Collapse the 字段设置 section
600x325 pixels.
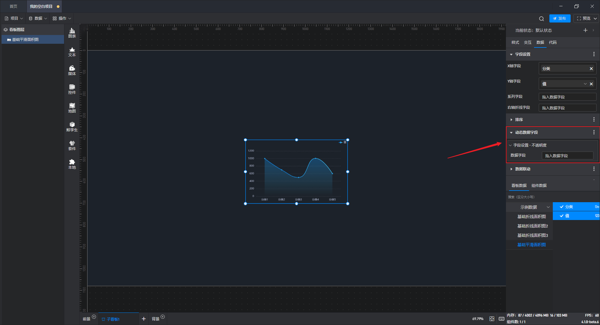click(x=511, y=54)
